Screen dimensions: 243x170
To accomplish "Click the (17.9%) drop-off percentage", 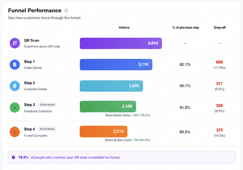I will (220, 68).
